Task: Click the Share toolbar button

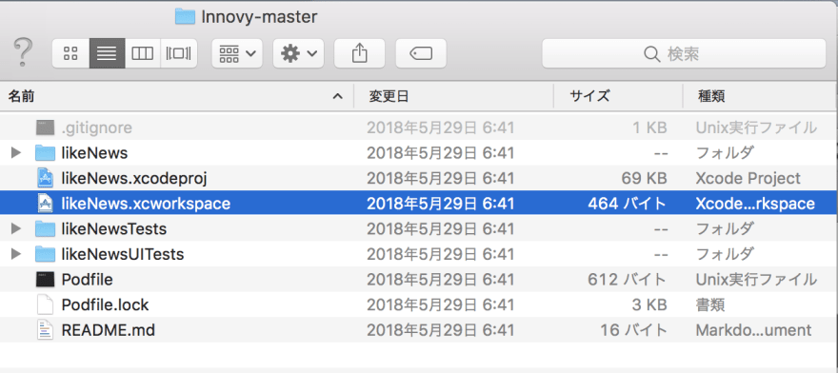Action: tap(360, 53)
